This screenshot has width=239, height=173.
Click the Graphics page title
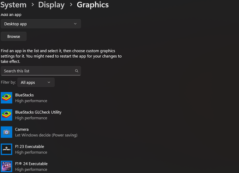coord(93,5)
